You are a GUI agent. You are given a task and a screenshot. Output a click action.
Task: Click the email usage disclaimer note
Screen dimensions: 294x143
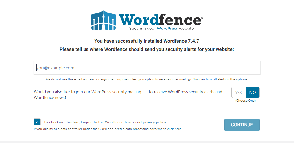coord(147,79)
